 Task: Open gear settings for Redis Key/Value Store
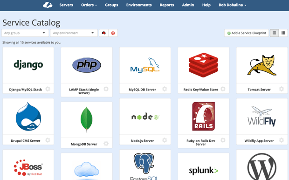pos(223,89)
